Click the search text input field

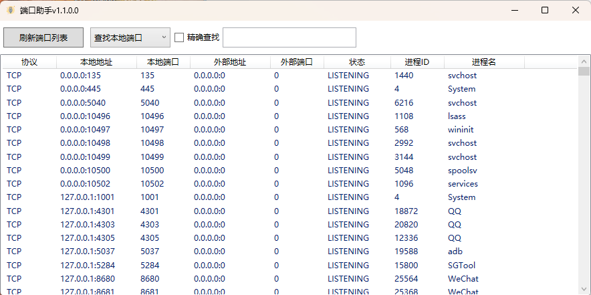pyautogui.click(x=289, y=37)
